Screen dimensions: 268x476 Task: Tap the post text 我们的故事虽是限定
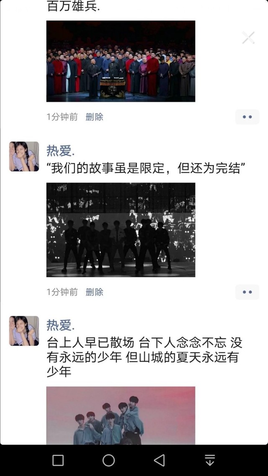(146, 168)
